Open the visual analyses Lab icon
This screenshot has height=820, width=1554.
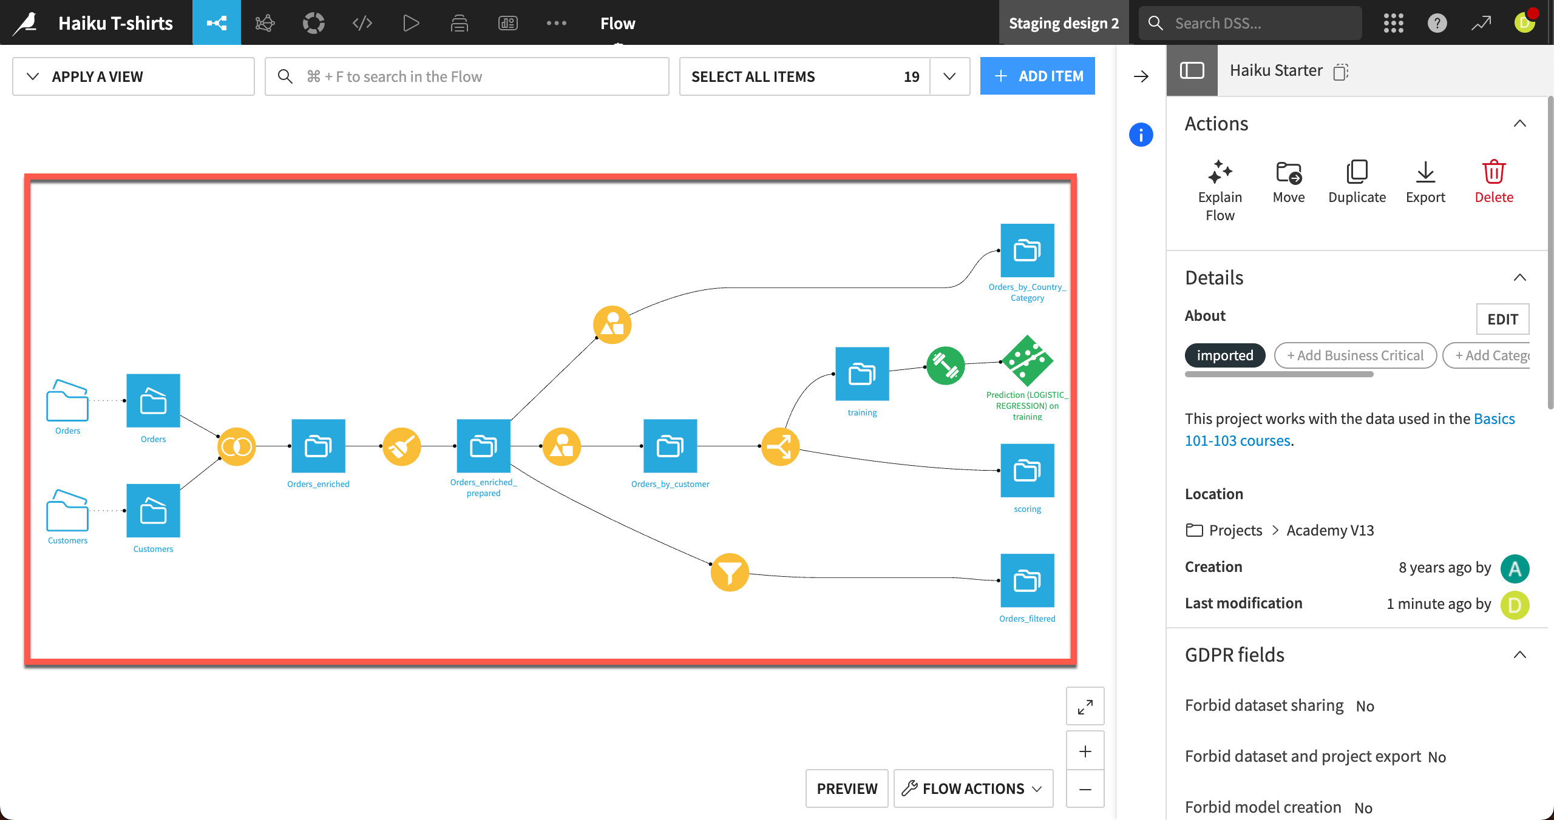tap(265, 22)
